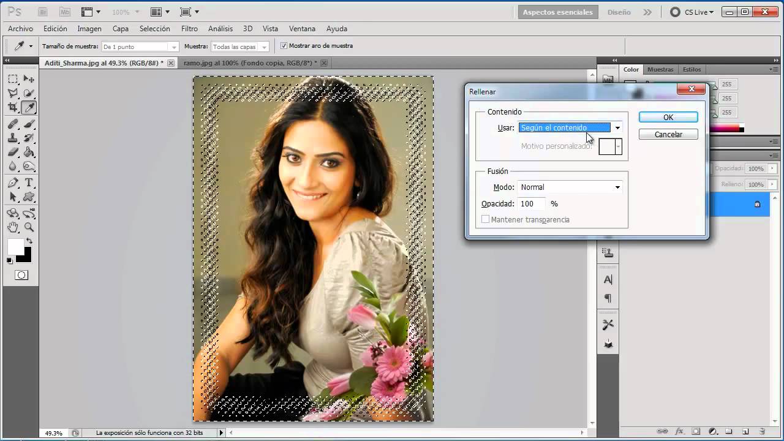Select the Blur tool
Viewport: 784px width, 441px height.
coord(13,166)
